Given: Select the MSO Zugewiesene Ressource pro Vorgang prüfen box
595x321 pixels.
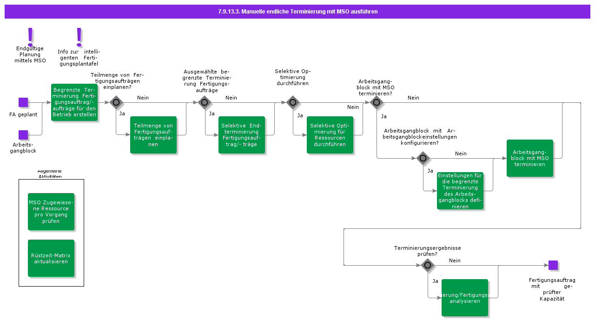Looking at the screenshot, I should click(x=51, y=211).
